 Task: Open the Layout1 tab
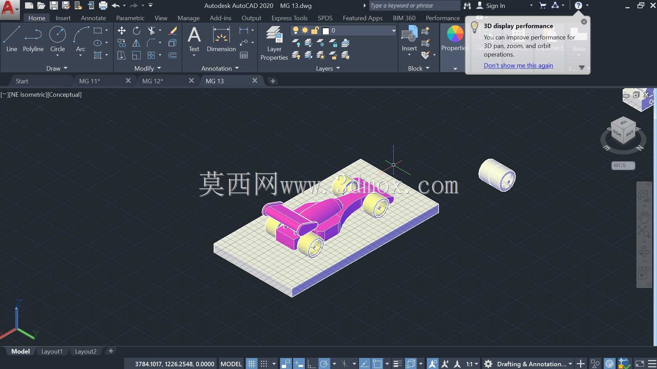click(52, 351)
